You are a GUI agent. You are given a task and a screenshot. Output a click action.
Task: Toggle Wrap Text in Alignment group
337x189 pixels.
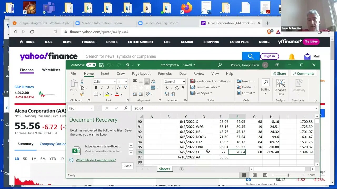pos(153,81)
